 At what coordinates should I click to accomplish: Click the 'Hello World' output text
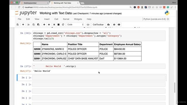(42, 71)
